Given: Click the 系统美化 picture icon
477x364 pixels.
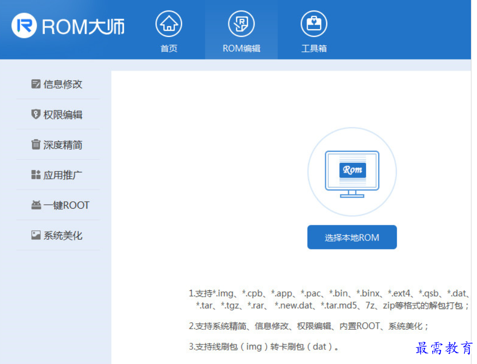Looking at the screenshot, I should 36,235.
